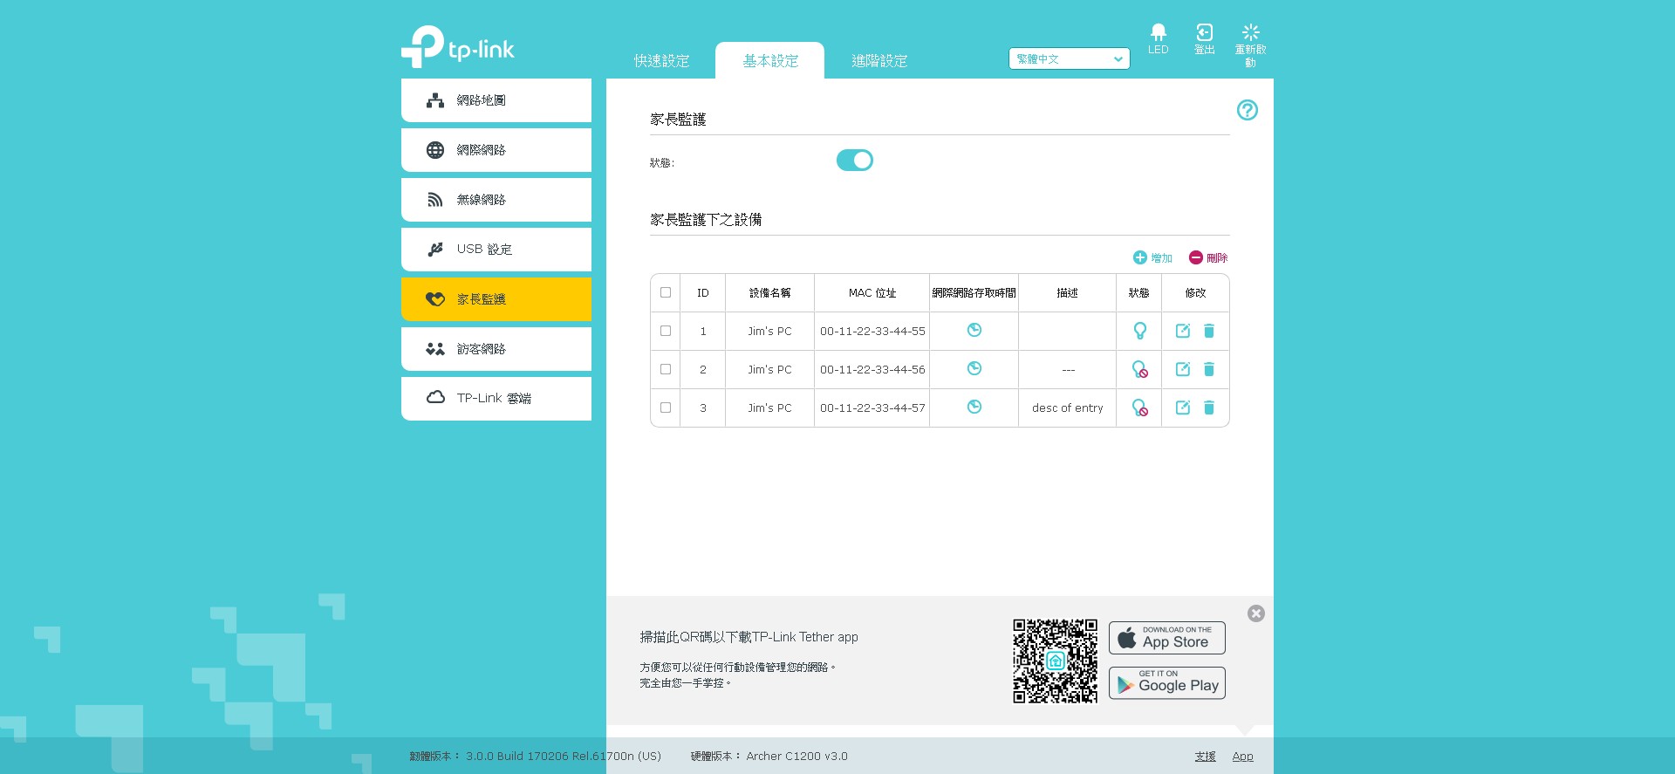The image size is (1675, 774).
Task: Open the language dropdown (繁體中文)
Action: 1069,59
